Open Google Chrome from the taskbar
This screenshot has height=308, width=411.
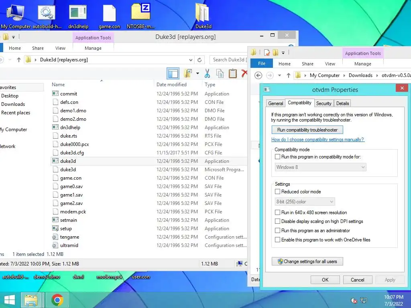pos(57,300)
